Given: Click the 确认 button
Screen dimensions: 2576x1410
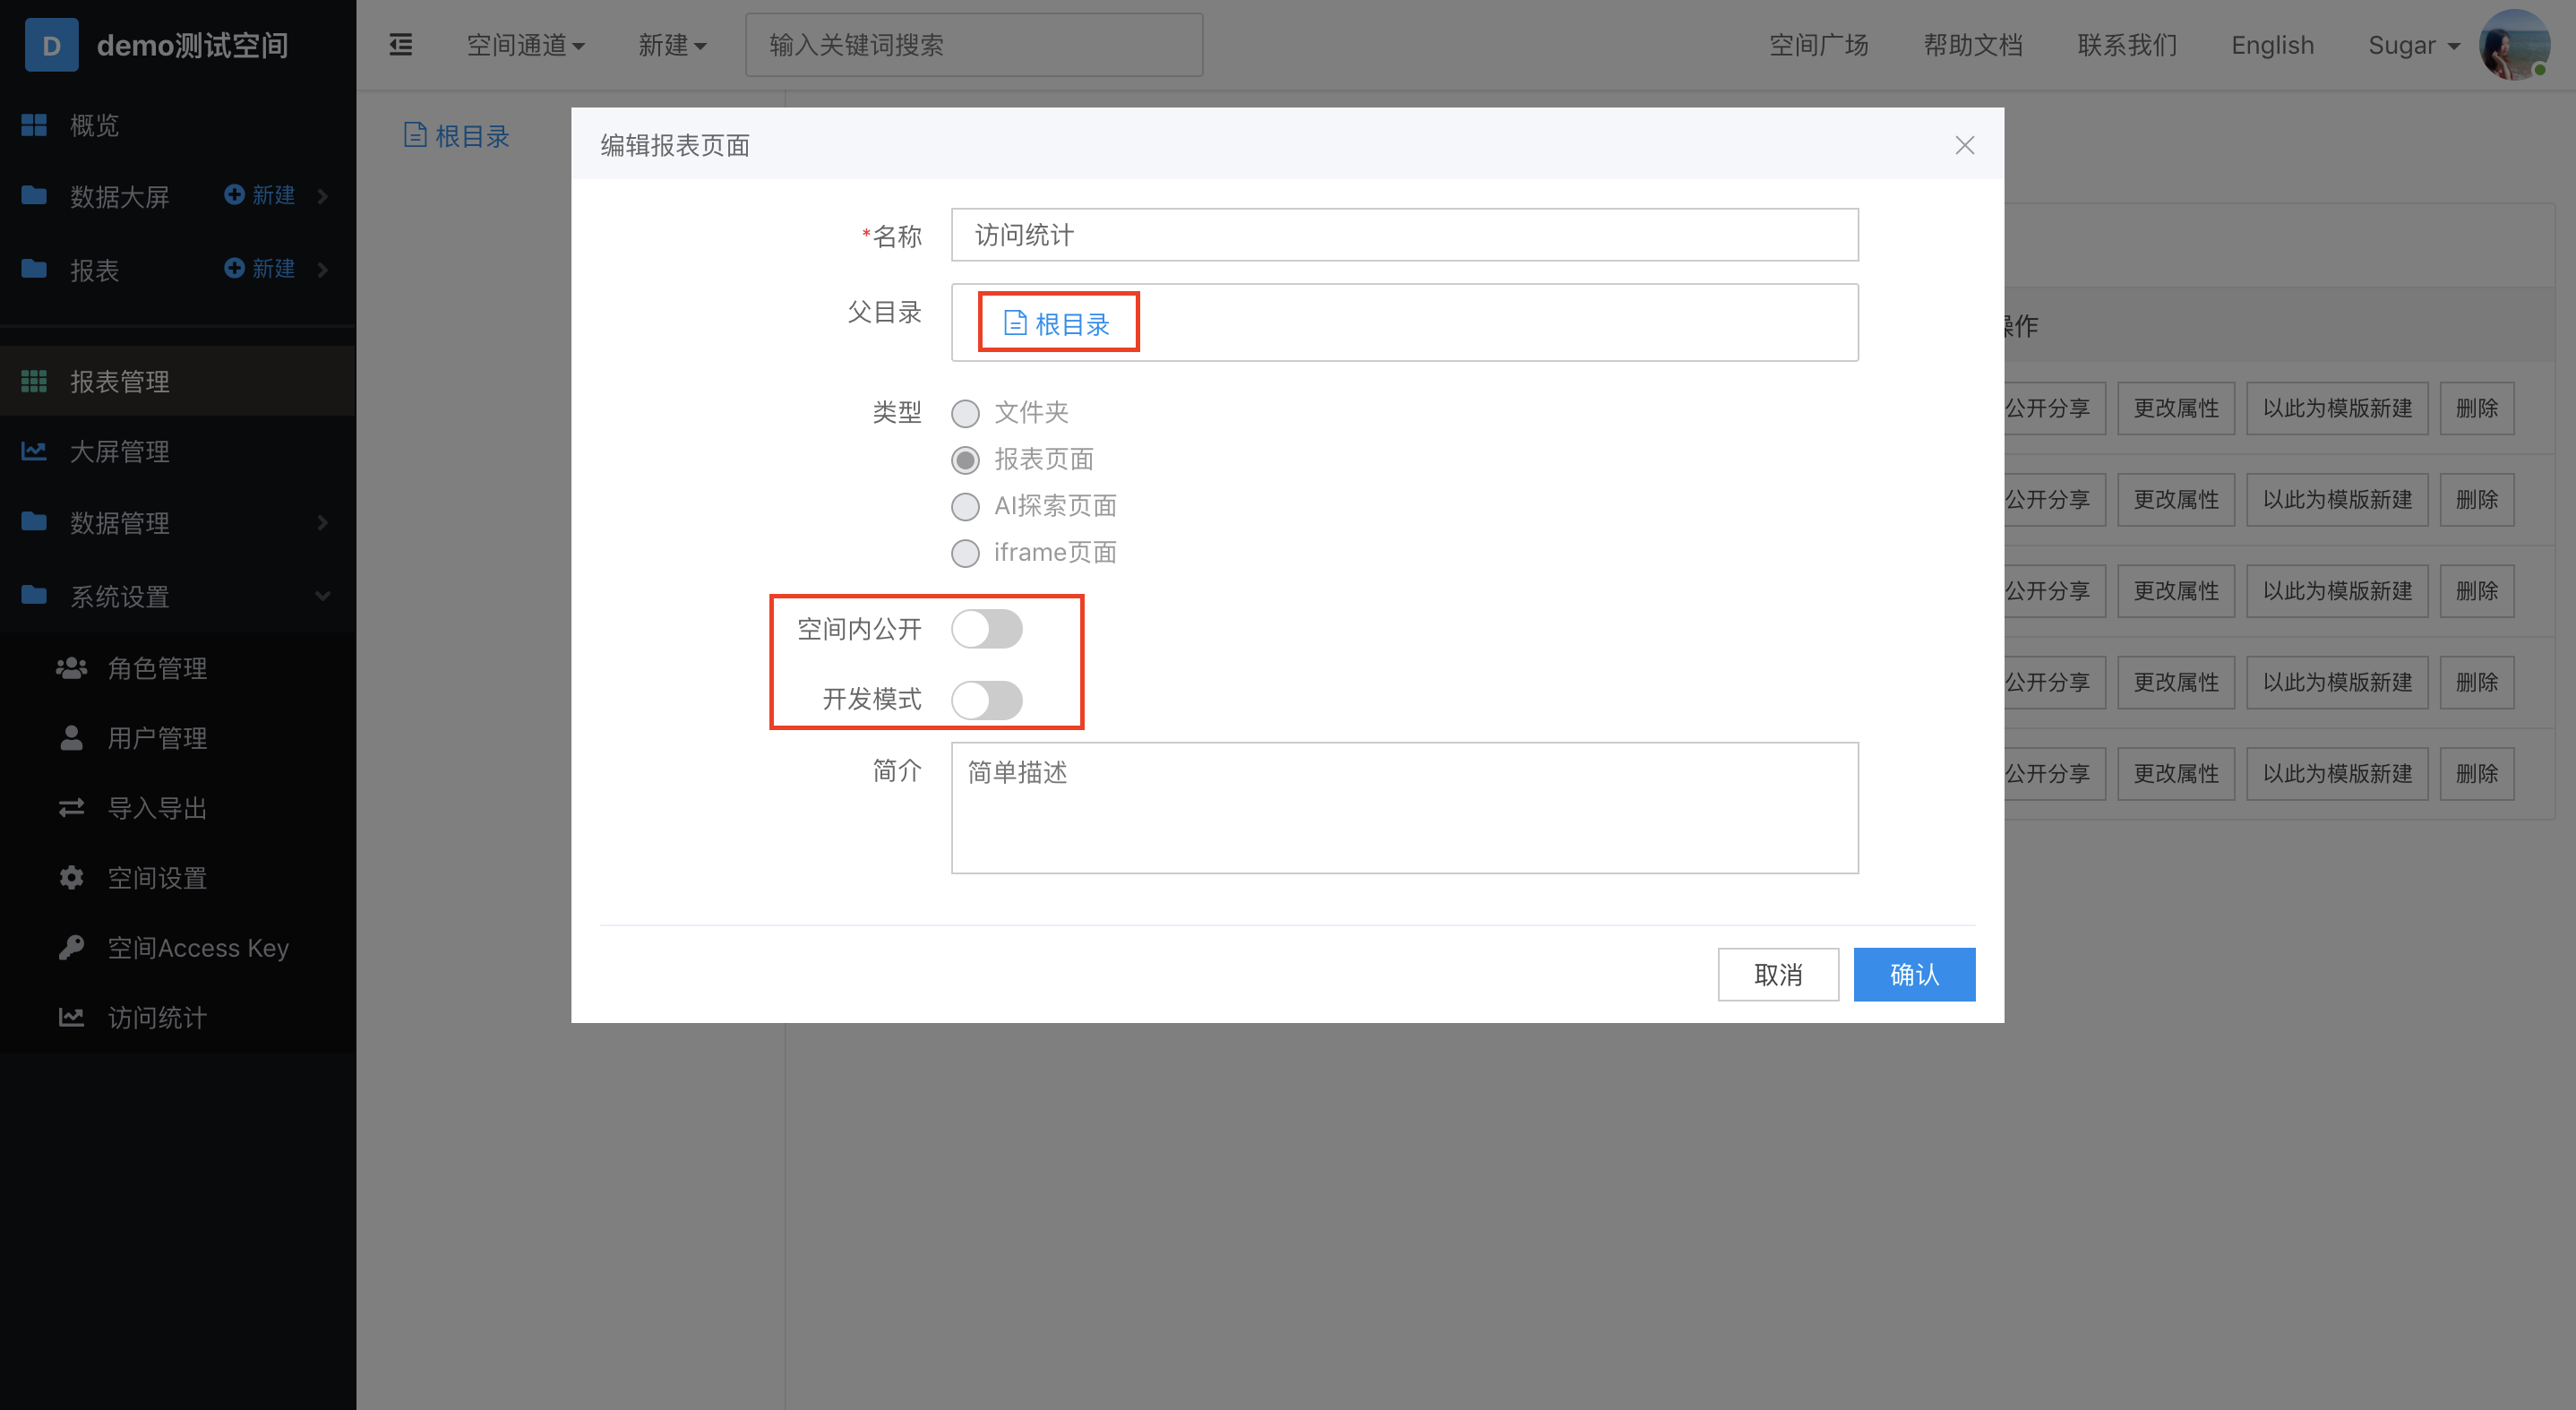Looking at the screenshot, I should [1914, 974].
